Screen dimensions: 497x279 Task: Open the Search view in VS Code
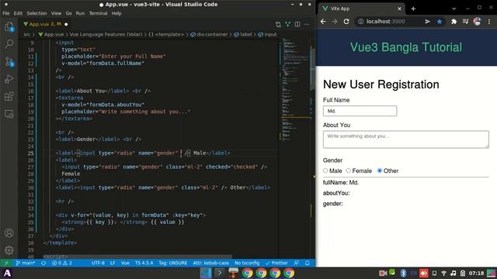pos(9,43)
